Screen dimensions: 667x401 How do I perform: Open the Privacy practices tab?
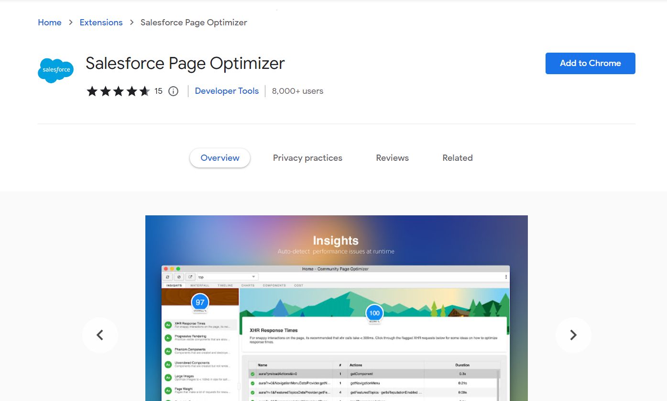307,157
